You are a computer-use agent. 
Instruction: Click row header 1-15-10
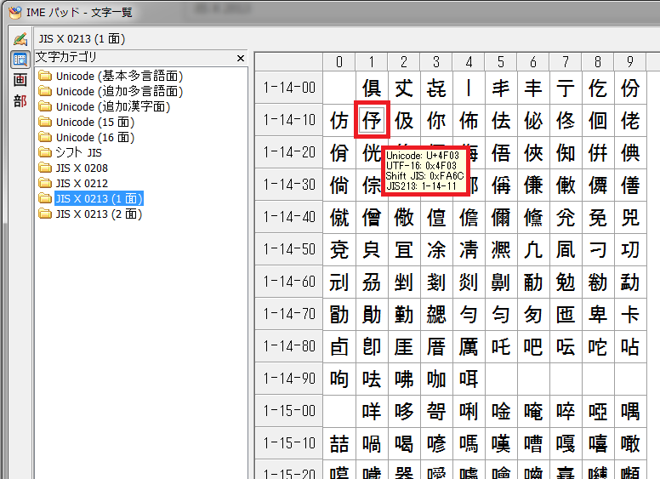289,443
